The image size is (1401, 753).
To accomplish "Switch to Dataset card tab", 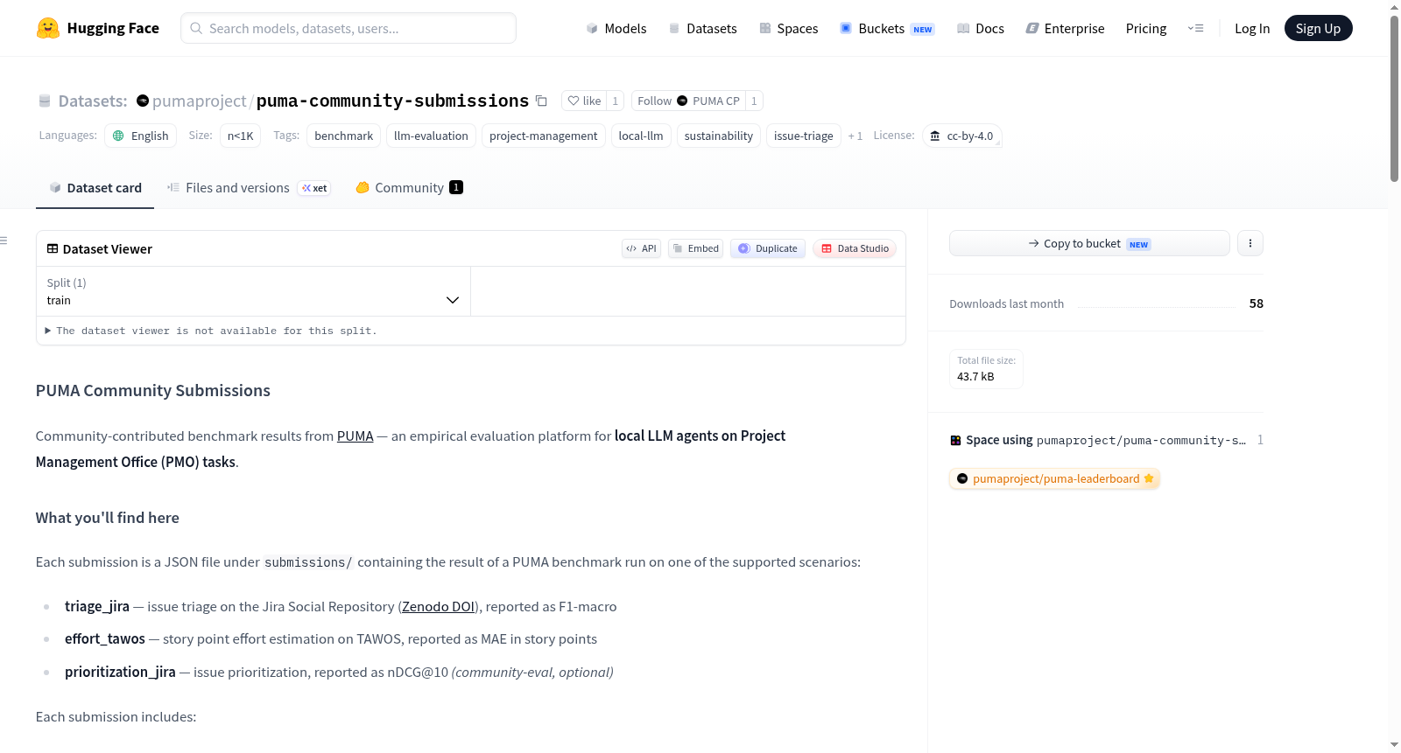I will pyautogui.click(x=95, y=188).
